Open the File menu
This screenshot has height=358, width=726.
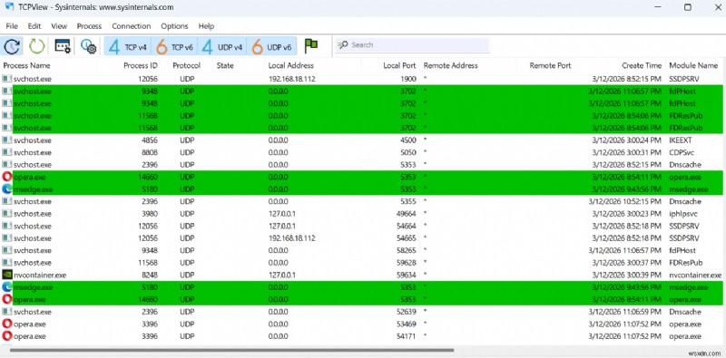pyautogui.click(x=12, y=26)
